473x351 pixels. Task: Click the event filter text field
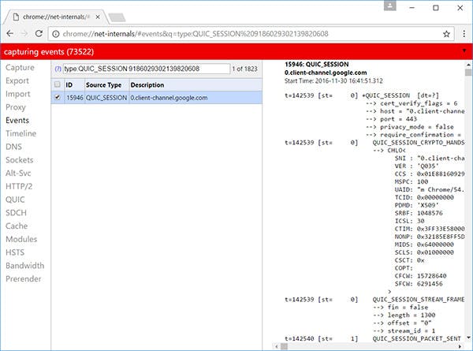point(147,69)
